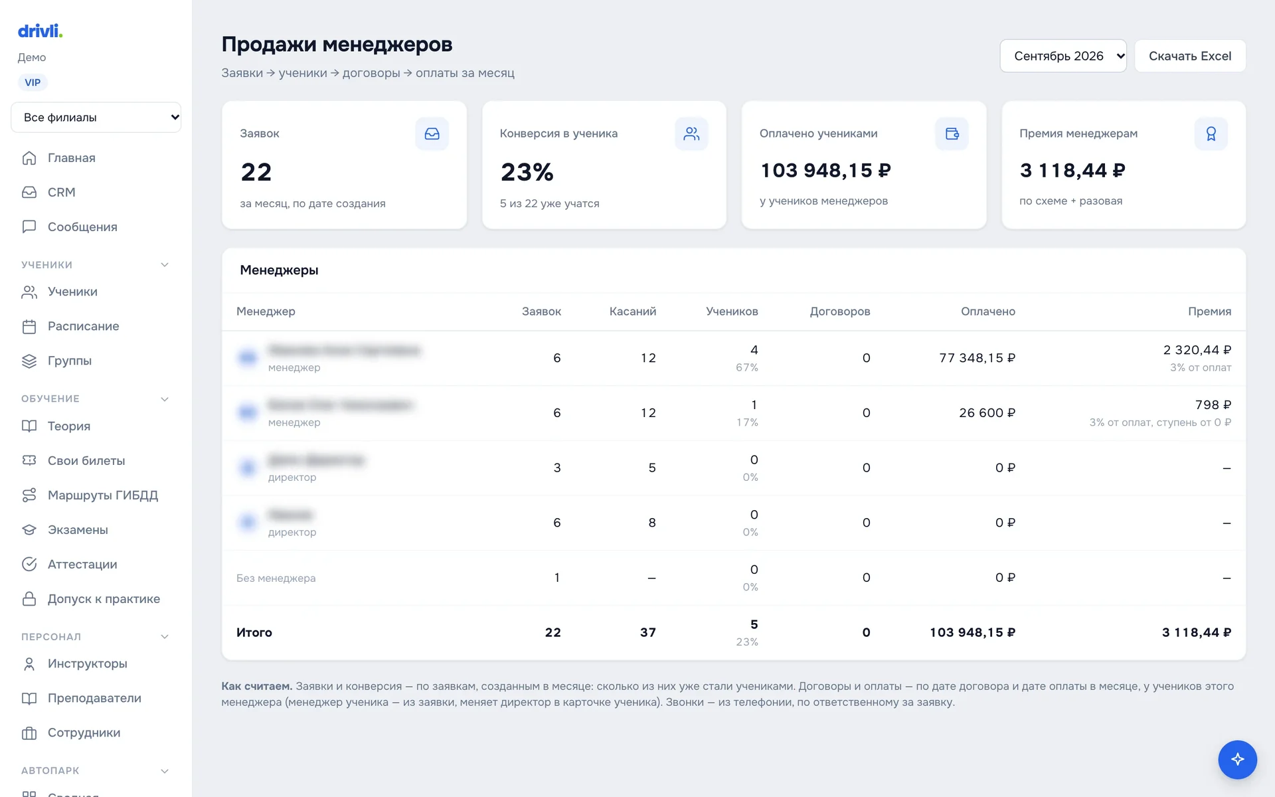Click the Менеджер column header
The width and height of the screenshot is (1275, 797).
[x=266, y=311]
